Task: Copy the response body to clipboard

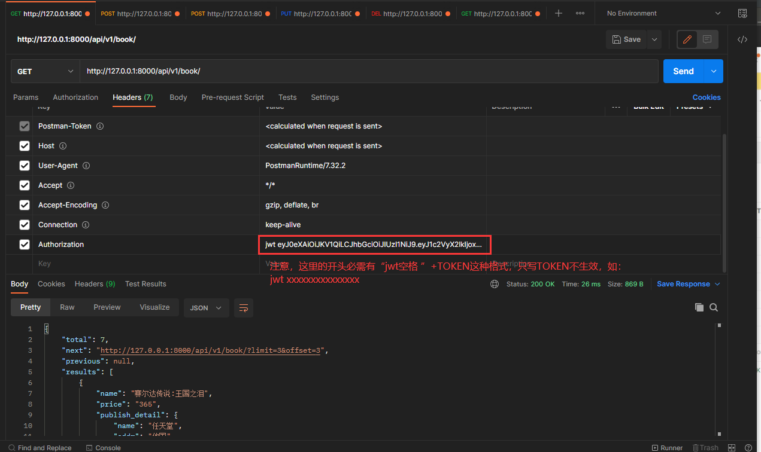Action: pos(699,307)
